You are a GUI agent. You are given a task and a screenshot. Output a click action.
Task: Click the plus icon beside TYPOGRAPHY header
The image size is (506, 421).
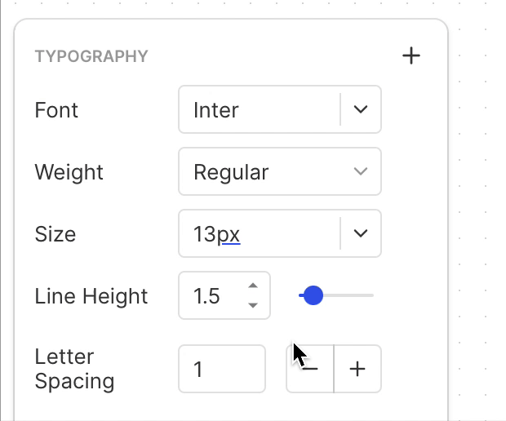(x=411, y=56)
